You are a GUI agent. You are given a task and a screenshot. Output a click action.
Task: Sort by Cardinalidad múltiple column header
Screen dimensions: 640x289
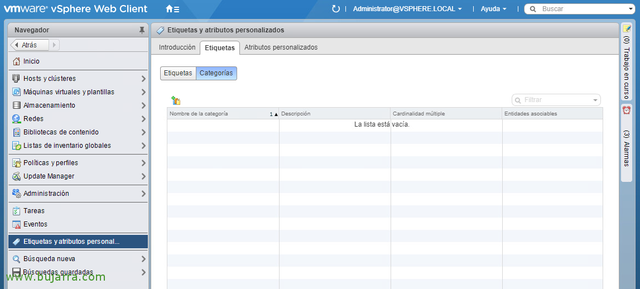(x=446, y=114)
